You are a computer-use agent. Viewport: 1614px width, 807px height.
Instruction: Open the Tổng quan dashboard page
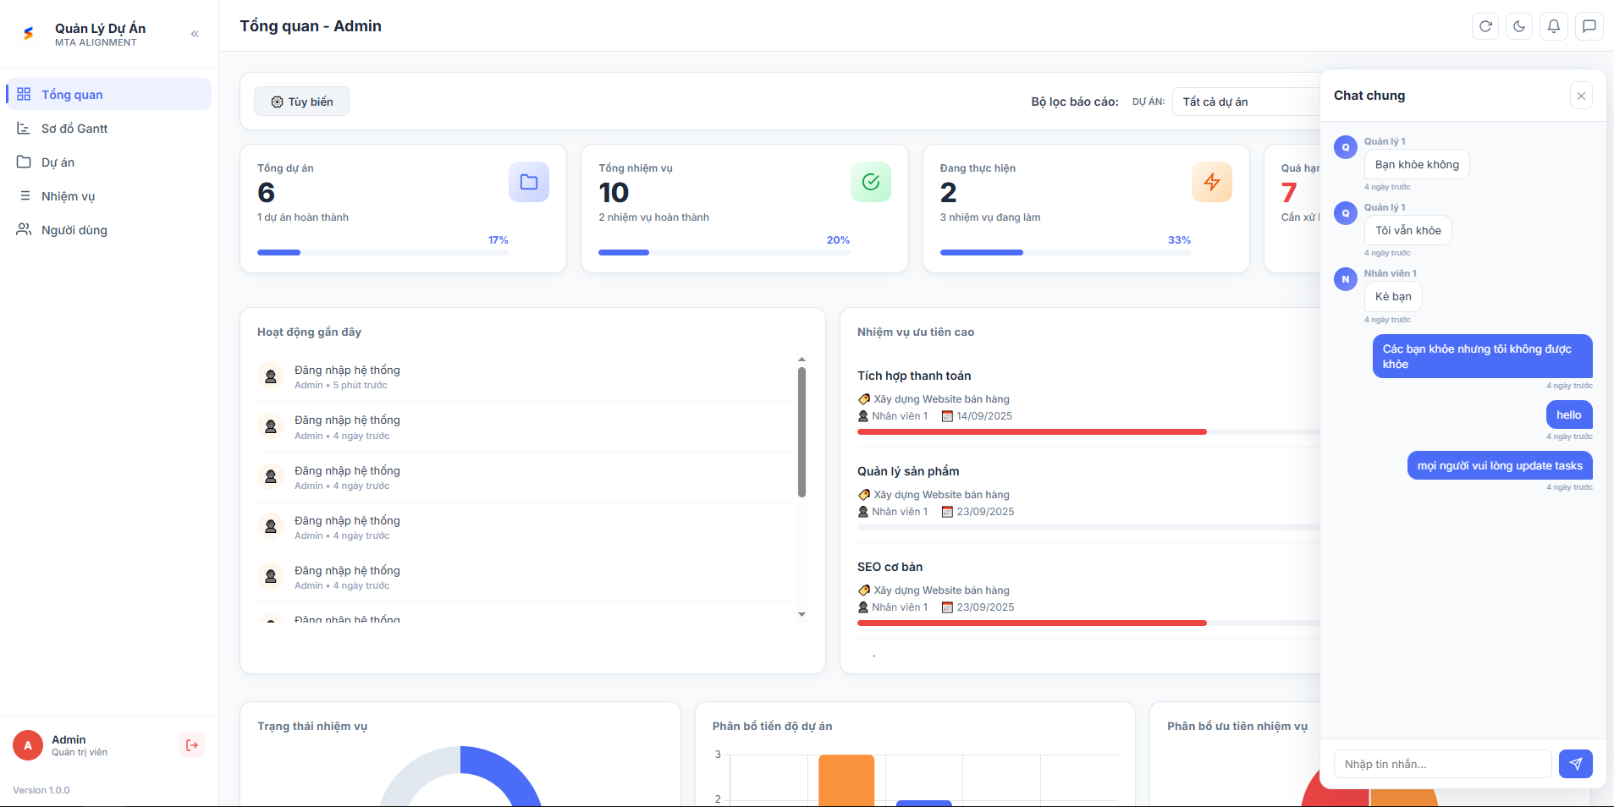tap(109, 94)
